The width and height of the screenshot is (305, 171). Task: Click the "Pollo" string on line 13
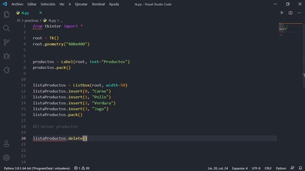tap(100, 97)
